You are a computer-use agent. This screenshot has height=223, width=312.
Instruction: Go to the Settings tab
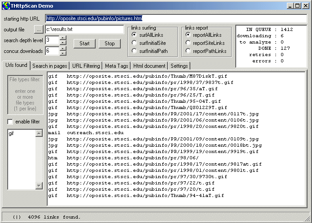pos(179,66)
